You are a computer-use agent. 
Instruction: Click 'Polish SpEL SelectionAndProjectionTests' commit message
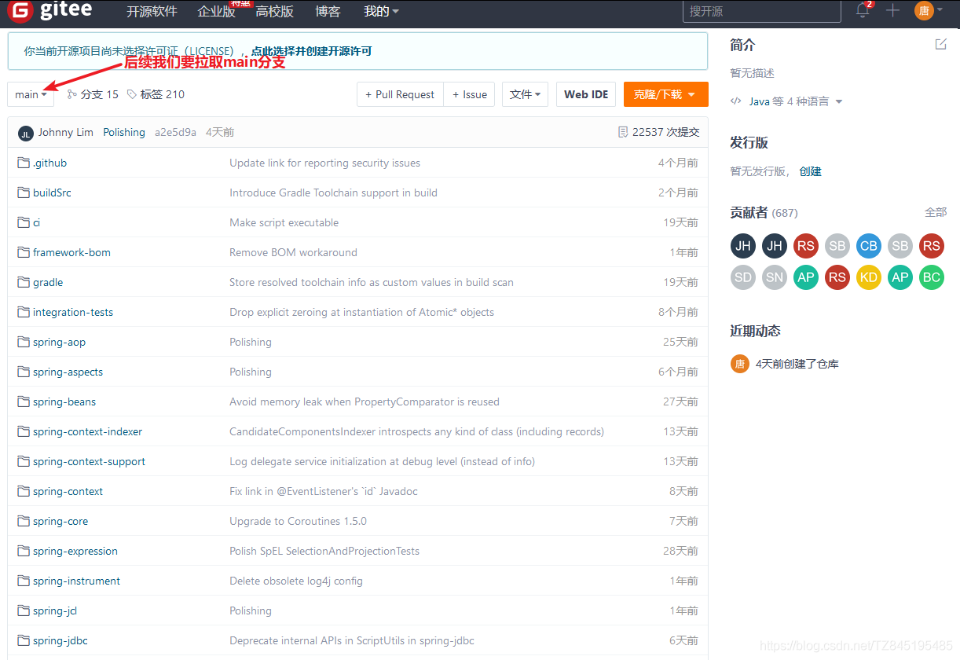pyautogui.click(x=324, y=551)
